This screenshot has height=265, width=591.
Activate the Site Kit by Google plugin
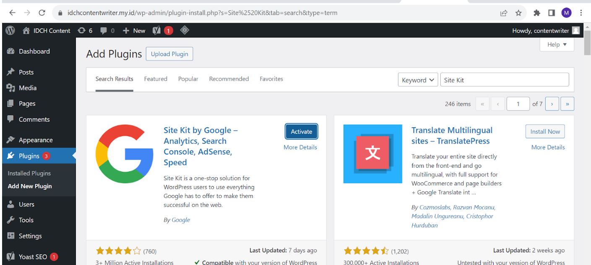pos(301,131)
